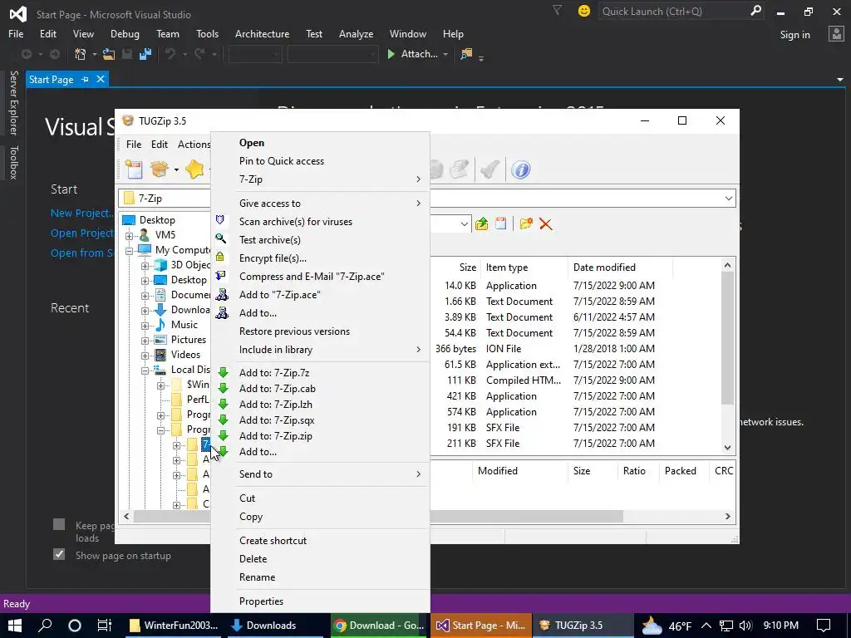Open the open-archive icon's dropdown arrow in TUGZip
Screen dimensions: 851x638
coord(176,169)
